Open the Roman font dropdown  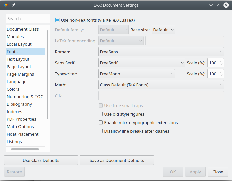pyautogui.click(x=161, y=52)
